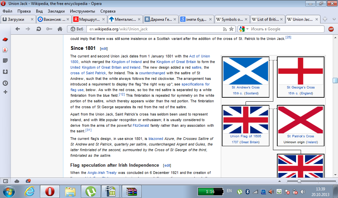Go forward with the forward arrow
338x198 pixels.
[x=28, y=29]
